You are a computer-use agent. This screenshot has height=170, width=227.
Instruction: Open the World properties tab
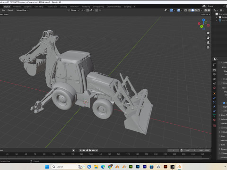[x=214, y=88]
